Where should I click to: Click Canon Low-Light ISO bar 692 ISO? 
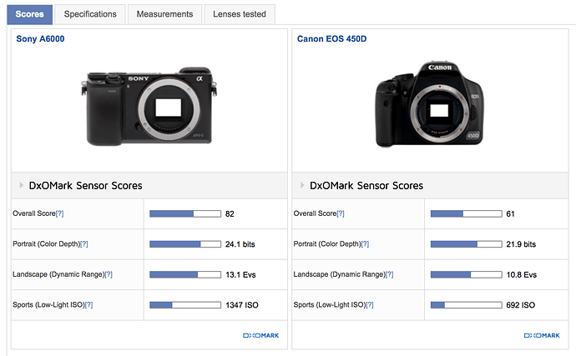[466, 305]
